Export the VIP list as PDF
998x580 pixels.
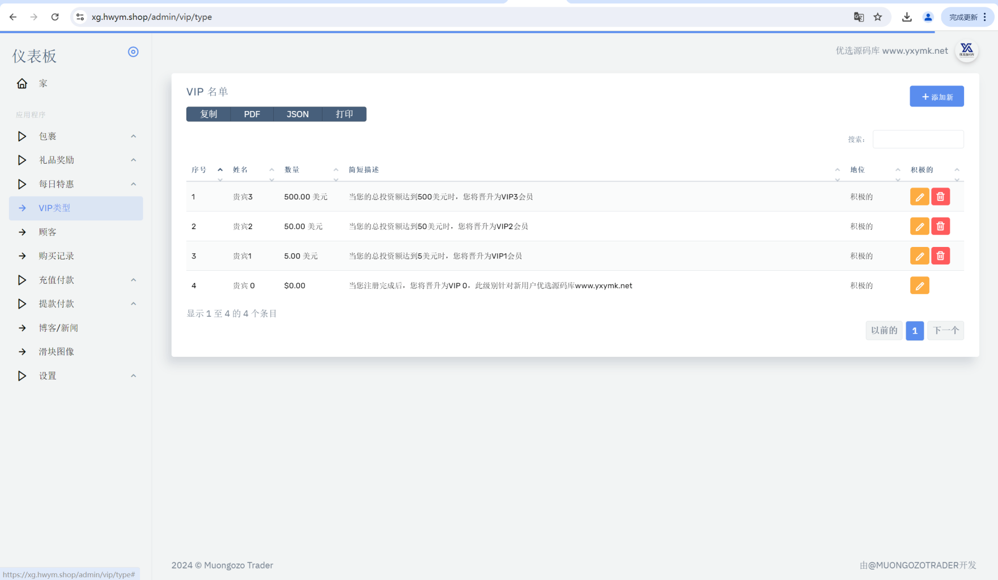click(252, 114)
